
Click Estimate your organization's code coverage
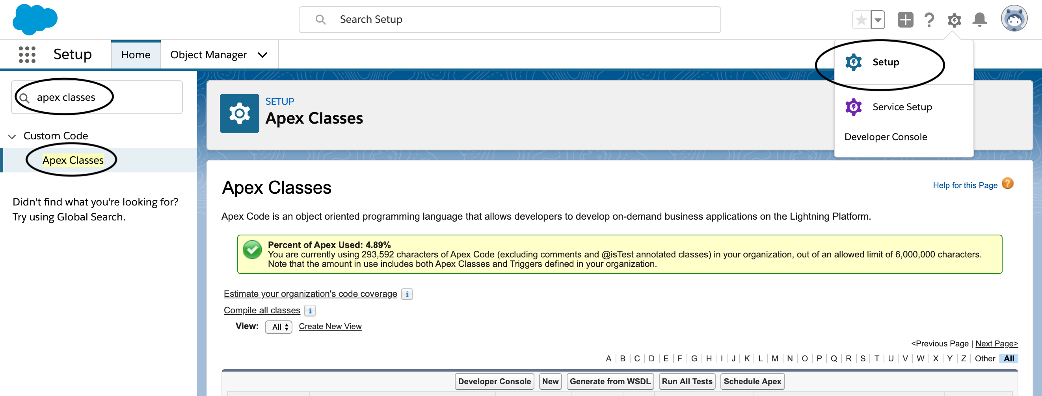point(310,294)
